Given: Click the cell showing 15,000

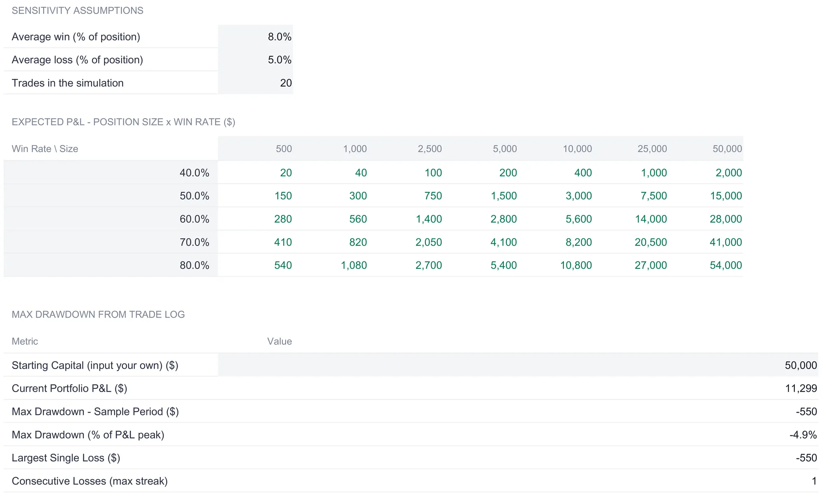Looking at the screenshot, I should (726, 196).
